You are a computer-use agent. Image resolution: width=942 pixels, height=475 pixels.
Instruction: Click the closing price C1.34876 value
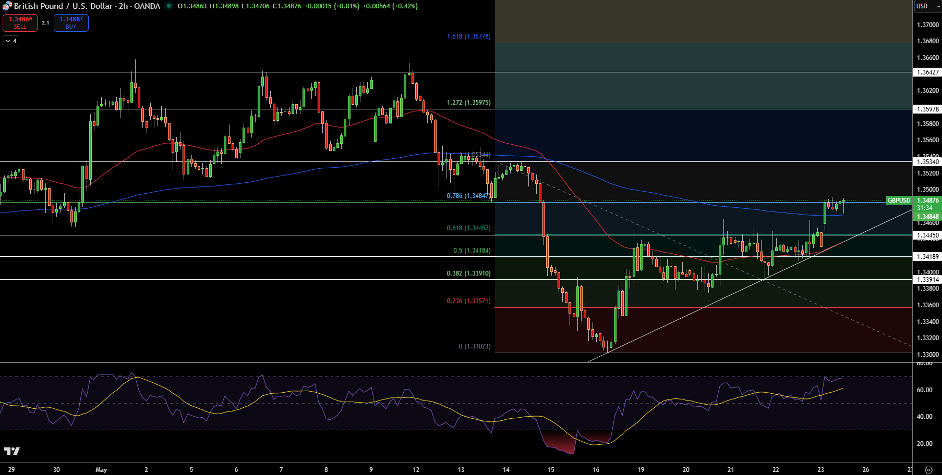[x=287, y=6]
